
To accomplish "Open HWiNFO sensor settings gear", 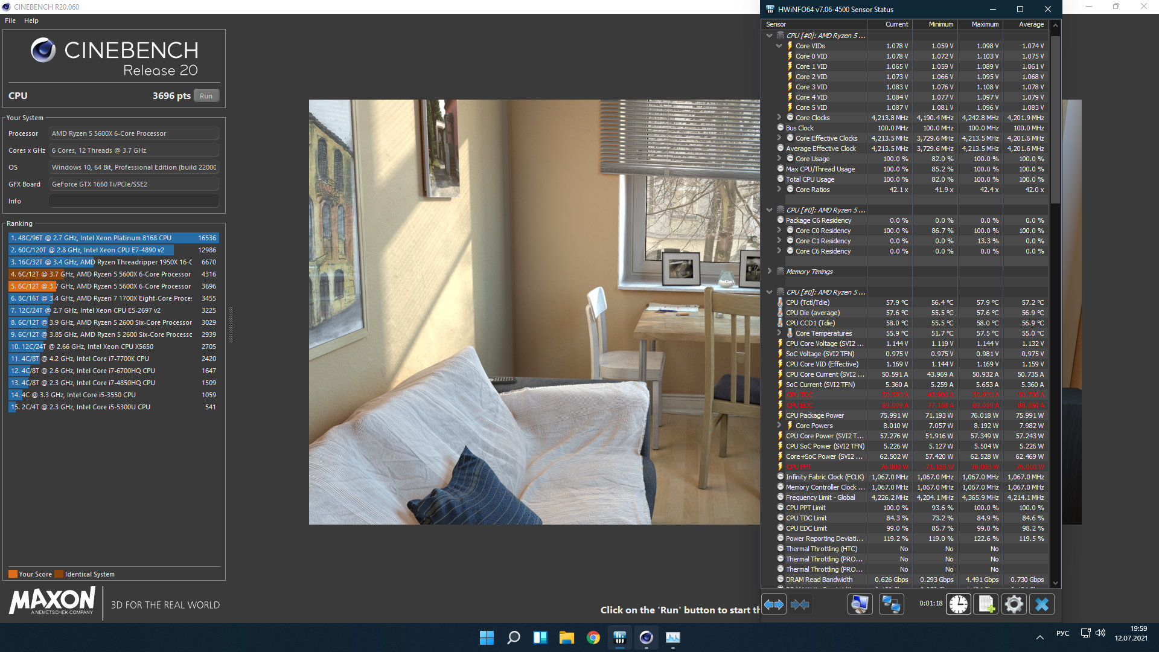I will pos(1014,604).
